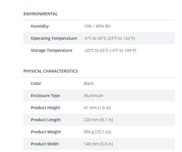
Task: Select the Product Length label
Action: tap(46, 120)
